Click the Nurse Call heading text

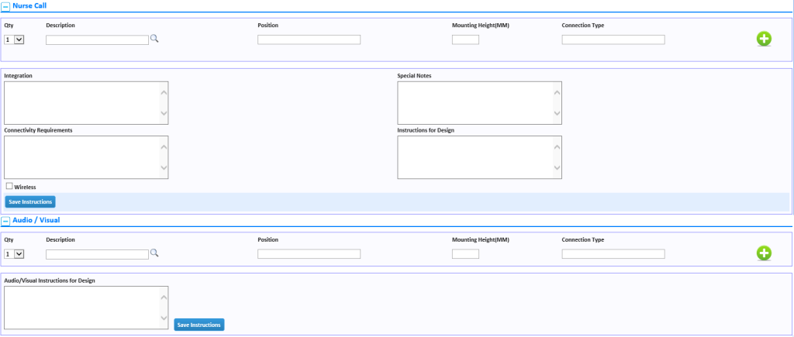[x=30, y=5]
